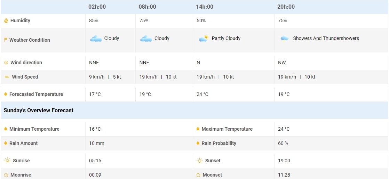Click the Weather Condition flag icon
This screenshot has height=179, width=389.
pos(6,40)
